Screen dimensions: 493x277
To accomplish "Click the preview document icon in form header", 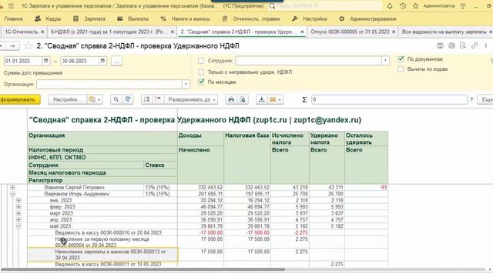I will click(463, 46).
